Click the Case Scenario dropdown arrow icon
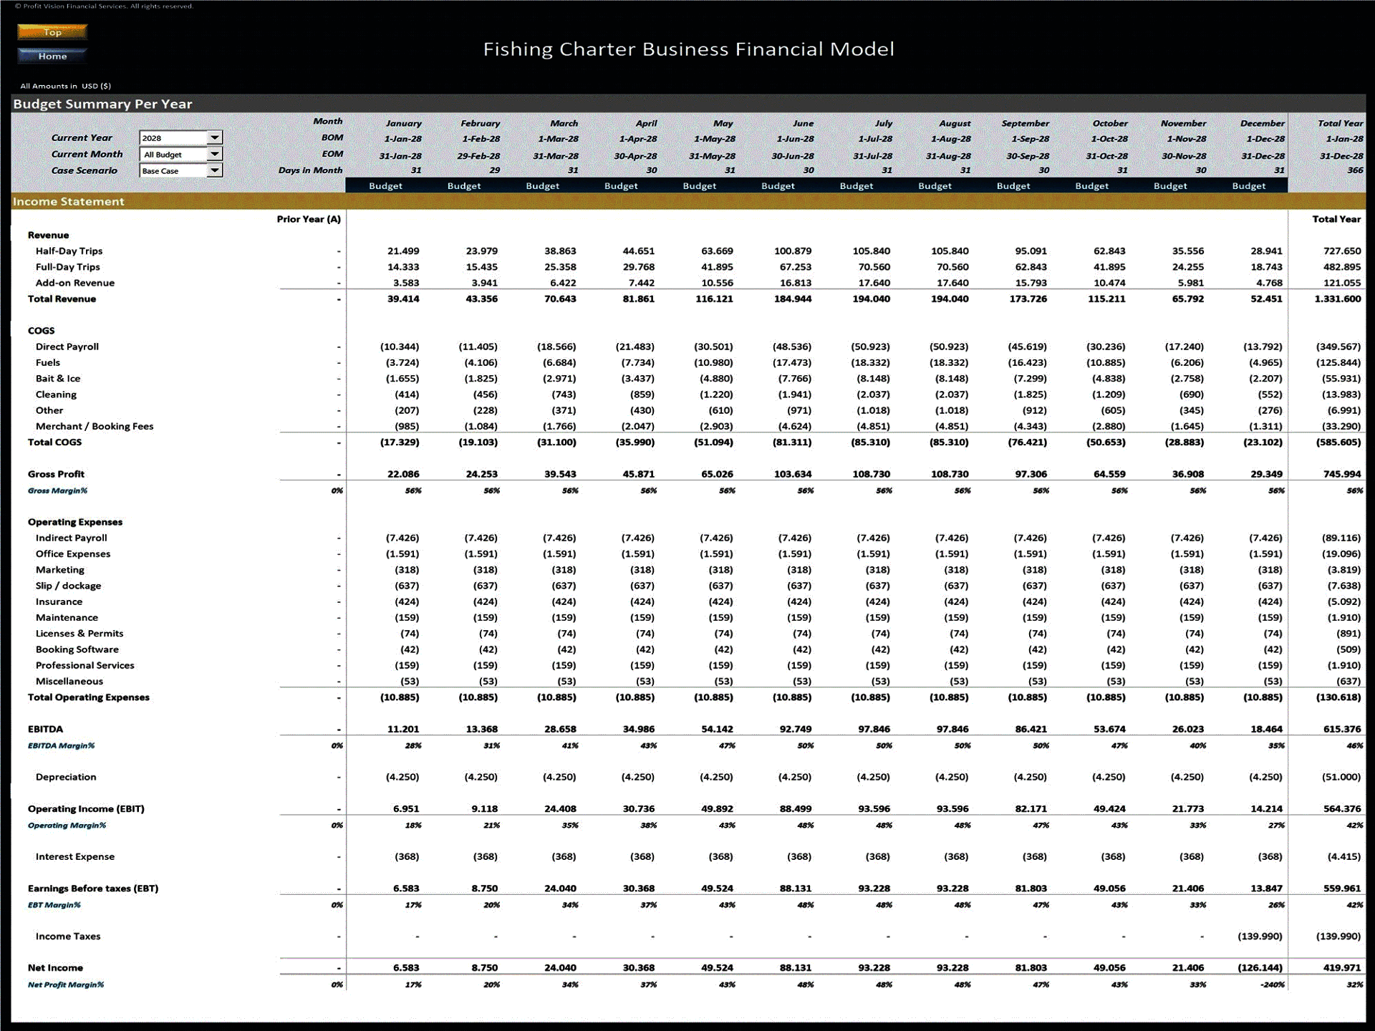Image resolution: width=1375 pixels, height=1031 pixels. pyautogui.click(x=215, y=170)
